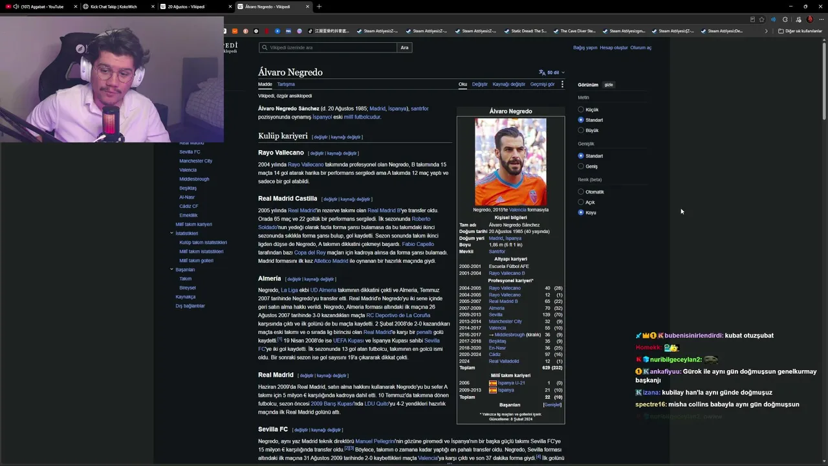Hide the Görünüm panel with gizle
The width and height of the screenshot is (828, 466).
[609, 85]
